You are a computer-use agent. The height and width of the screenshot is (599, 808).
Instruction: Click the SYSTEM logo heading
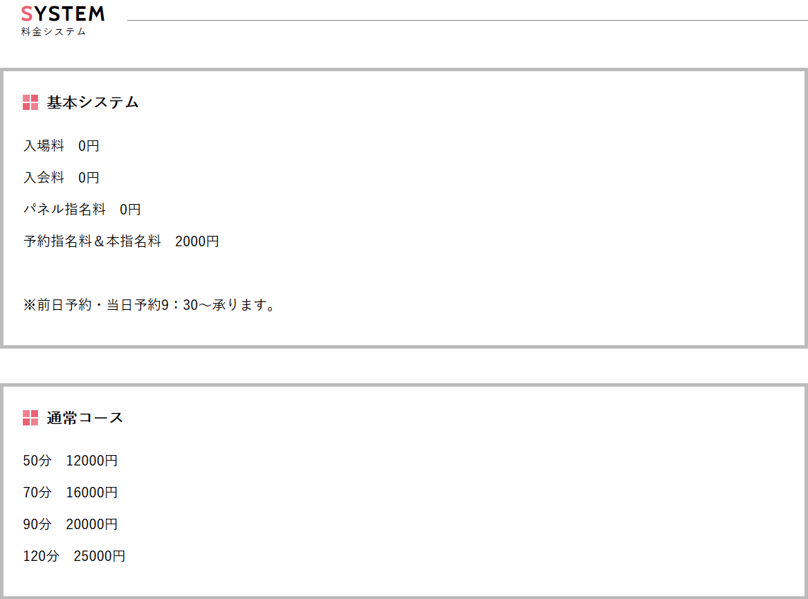point(63,14)
